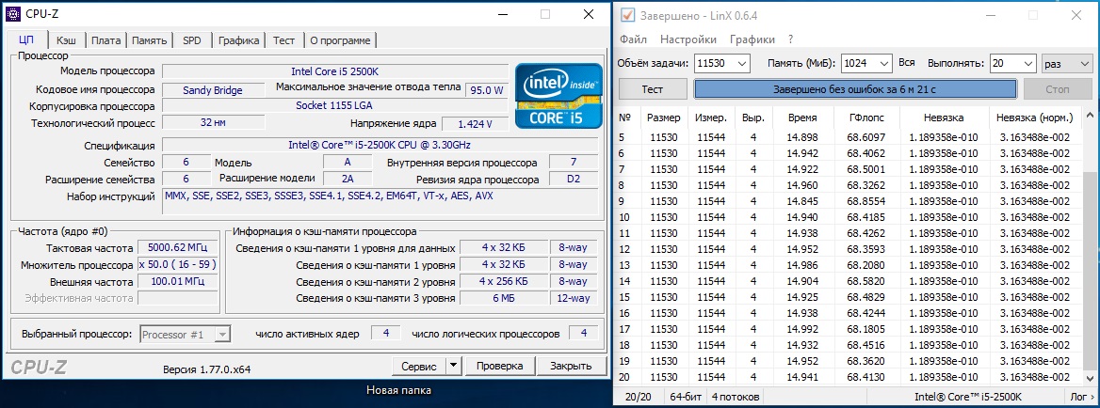Open the Сервис dropdown arrow
This screenshot has width=1100, height=408.
[x=453, y=366]
